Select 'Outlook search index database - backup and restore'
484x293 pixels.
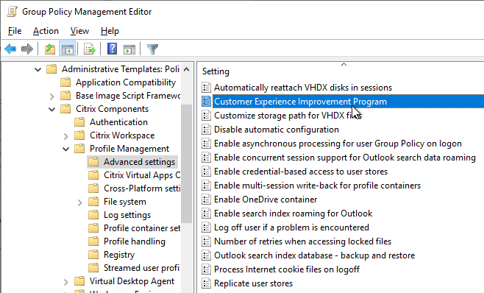click(315, 255)
